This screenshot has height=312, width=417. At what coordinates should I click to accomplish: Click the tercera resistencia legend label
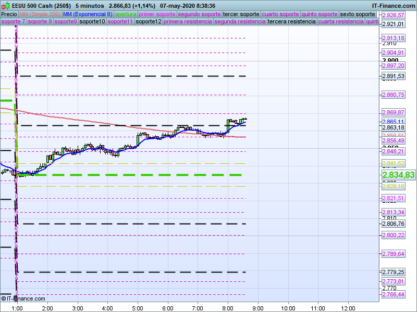coord(291,22)
